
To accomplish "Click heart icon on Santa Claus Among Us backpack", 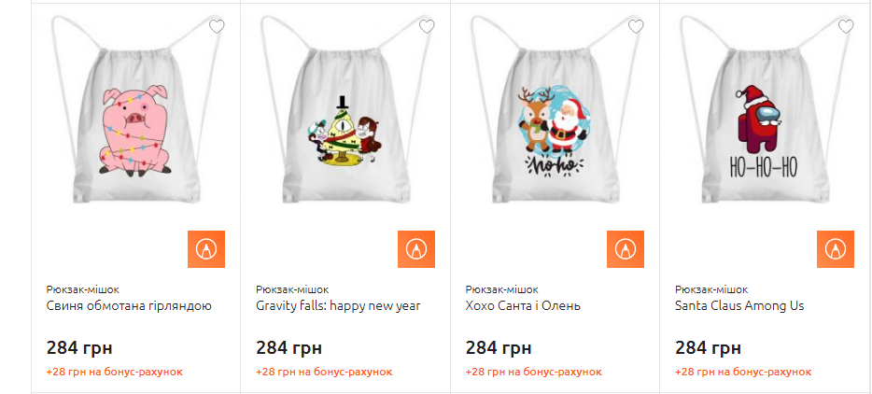I will coord(846,26).
